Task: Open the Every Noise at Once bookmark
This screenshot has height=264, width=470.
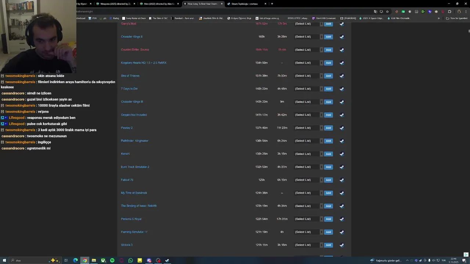Action: click(134, 18)
